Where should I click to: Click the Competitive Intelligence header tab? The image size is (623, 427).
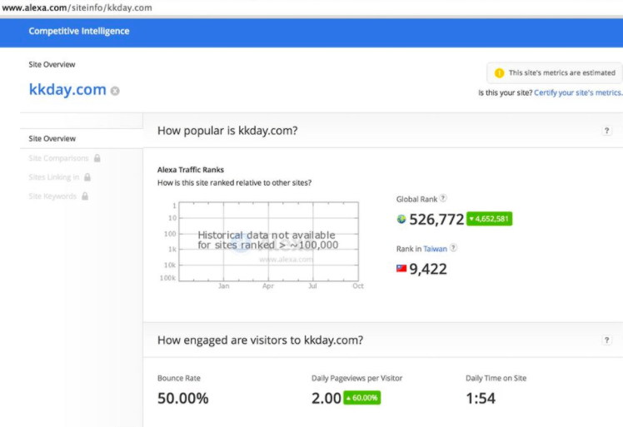click(78, 31)
